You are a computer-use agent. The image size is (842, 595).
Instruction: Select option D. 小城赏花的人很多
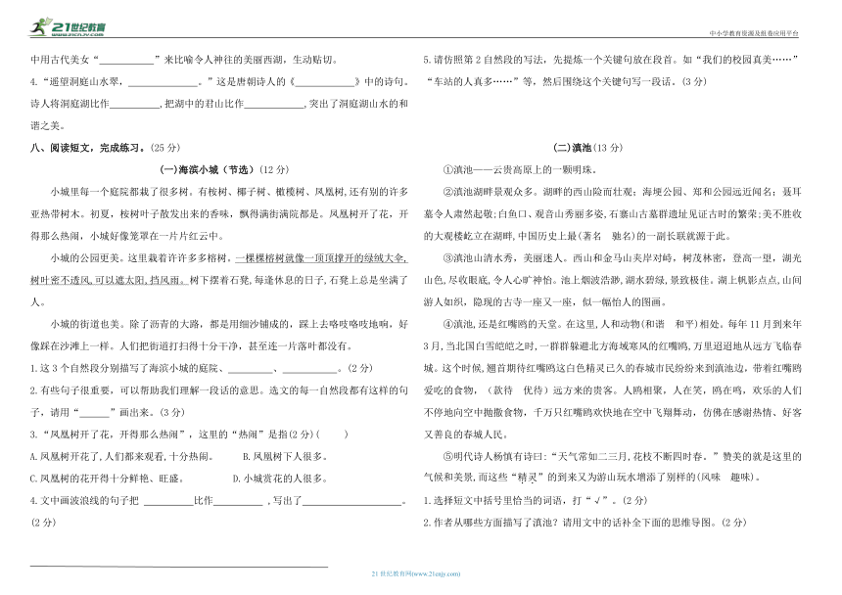click(x=280, y=479)
